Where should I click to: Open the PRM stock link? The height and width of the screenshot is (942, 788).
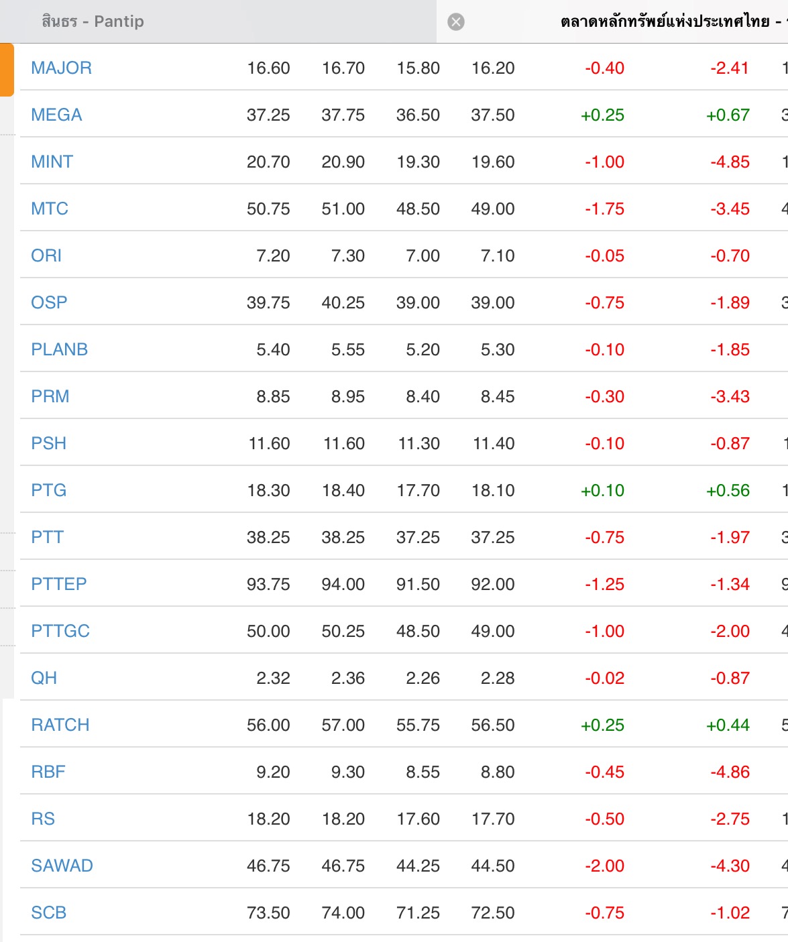(50, 396)
